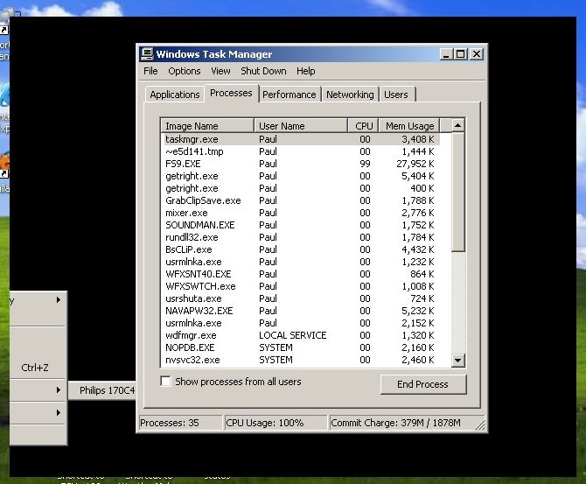
Task: Enable Show processes from all users
Action: pyautogui.click(x=166, y=382)
